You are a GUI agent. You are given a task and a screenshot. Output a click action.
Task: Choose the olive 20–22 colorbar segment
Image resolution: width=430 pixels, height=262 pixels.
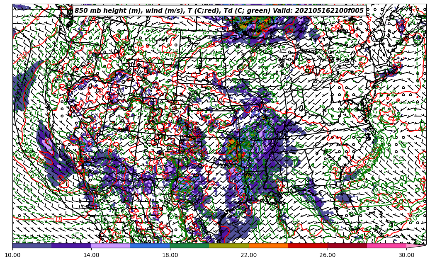click(229, 245)
